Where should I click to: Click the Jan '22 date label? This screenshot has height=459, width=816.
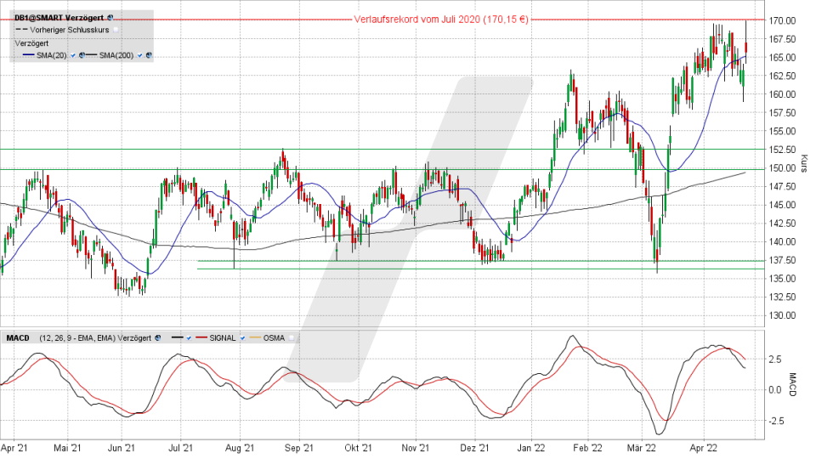532,448
